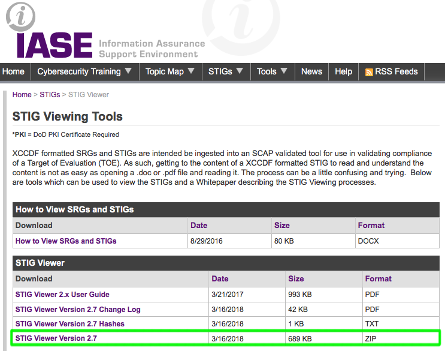Open the STIGs menu dropdown arrow
This screenshot has width=445, height=351.
(240, 71)
